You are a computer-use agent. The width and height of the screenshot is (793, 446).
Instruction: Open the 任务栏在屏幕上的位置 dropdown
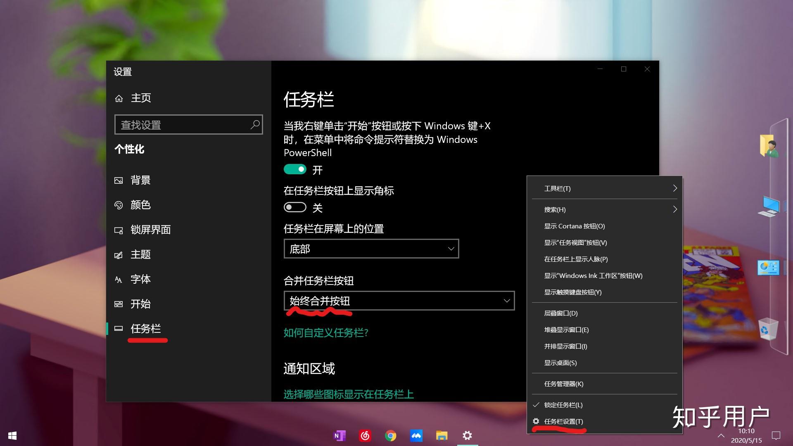click(370, 249)
